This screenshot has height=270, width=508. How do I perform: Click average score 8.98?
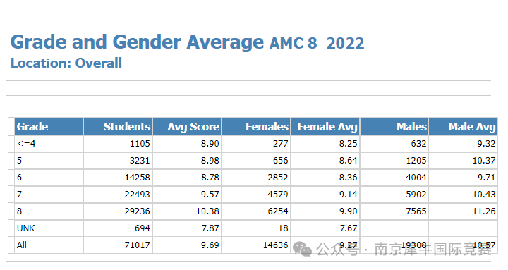[x=210, y=160]
